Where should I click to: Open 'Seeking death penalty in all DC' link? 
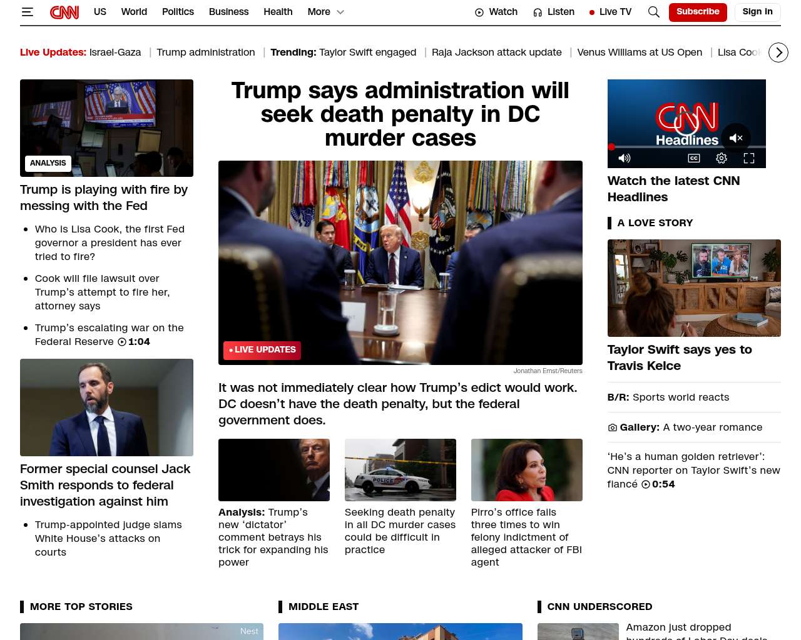pyautogui.click(x=400, y=531)
